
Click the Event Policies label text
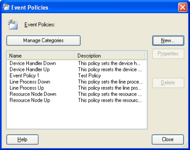click(x=40, y=25)
